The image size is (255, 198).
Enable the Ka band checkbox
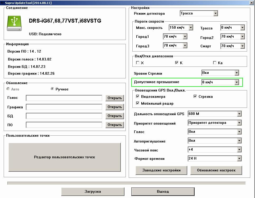click(215, 63)
